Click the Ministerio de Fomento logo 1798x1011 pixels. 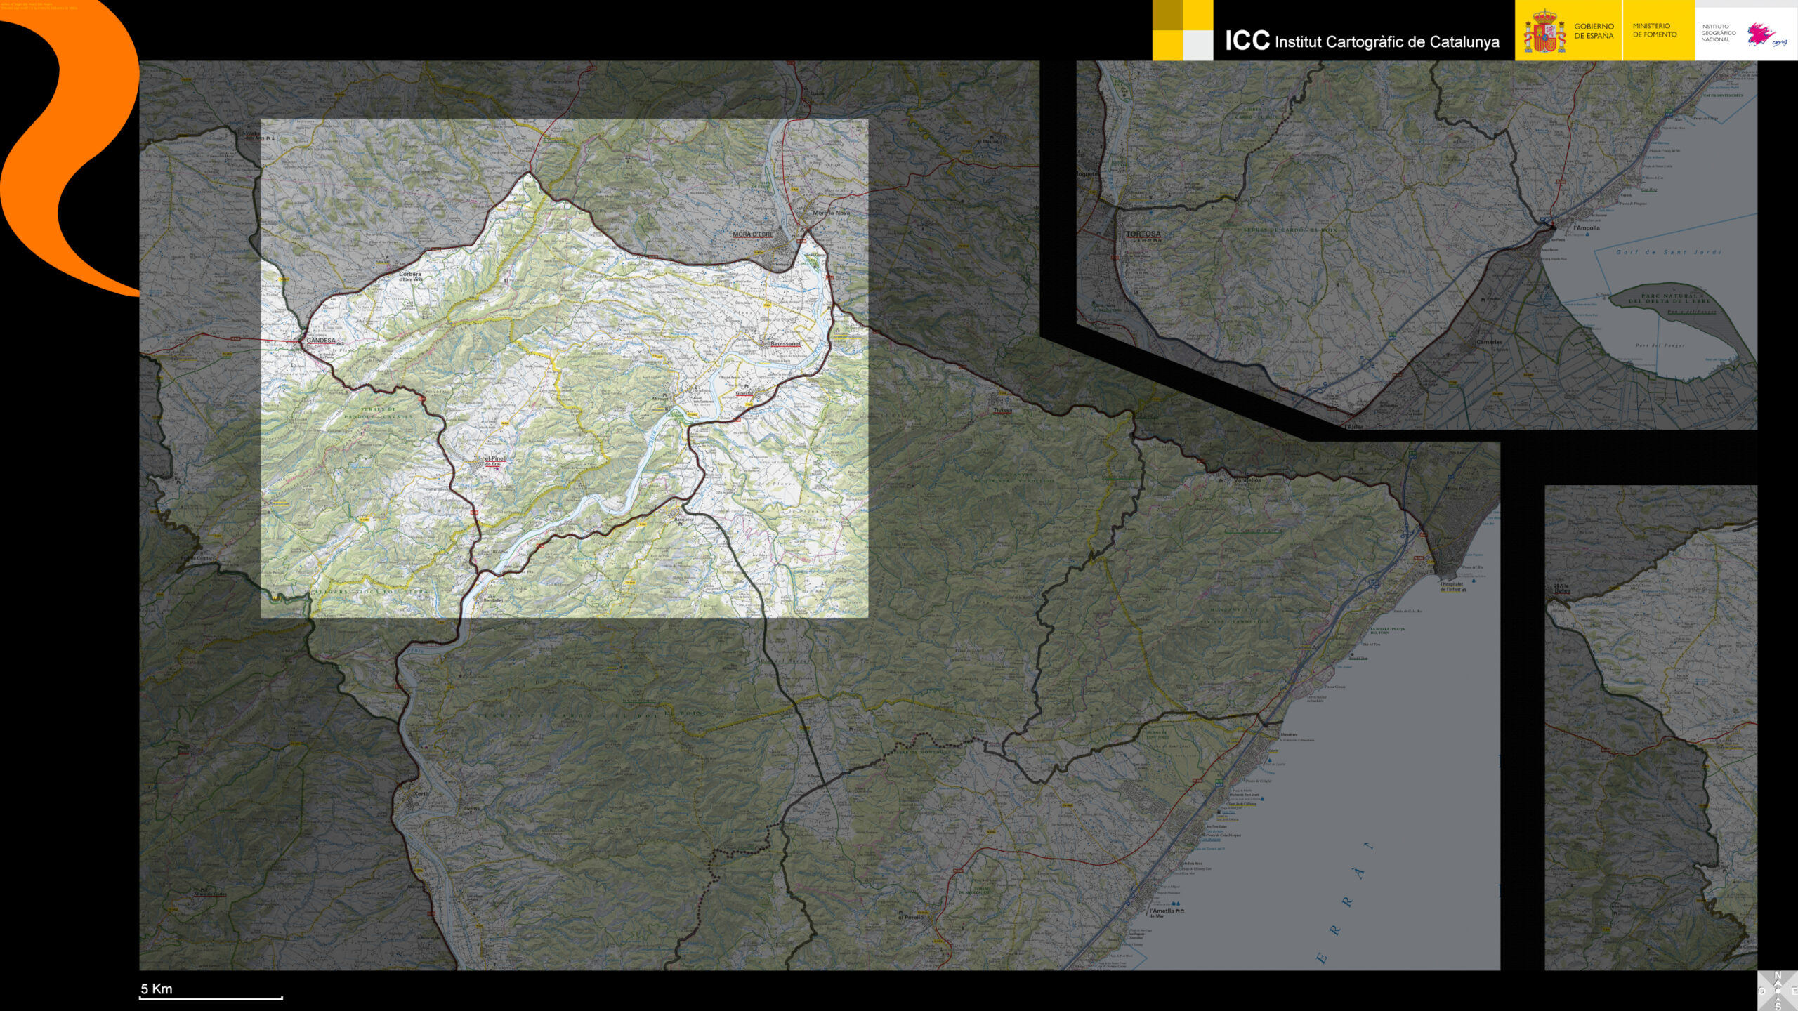pos(1654,30)
